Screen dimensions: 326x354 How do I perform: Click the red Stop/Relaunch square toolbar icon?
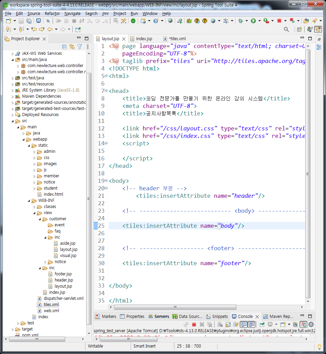pos(279,21)
